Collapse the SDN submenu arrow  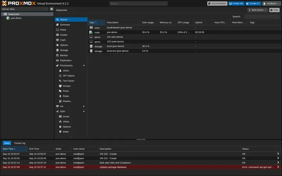click(84, 111)
